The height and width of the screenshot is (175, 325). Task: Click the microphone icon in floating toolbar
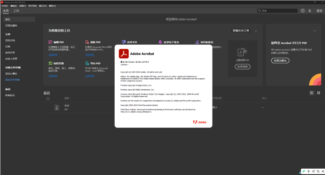coord(309,171)
